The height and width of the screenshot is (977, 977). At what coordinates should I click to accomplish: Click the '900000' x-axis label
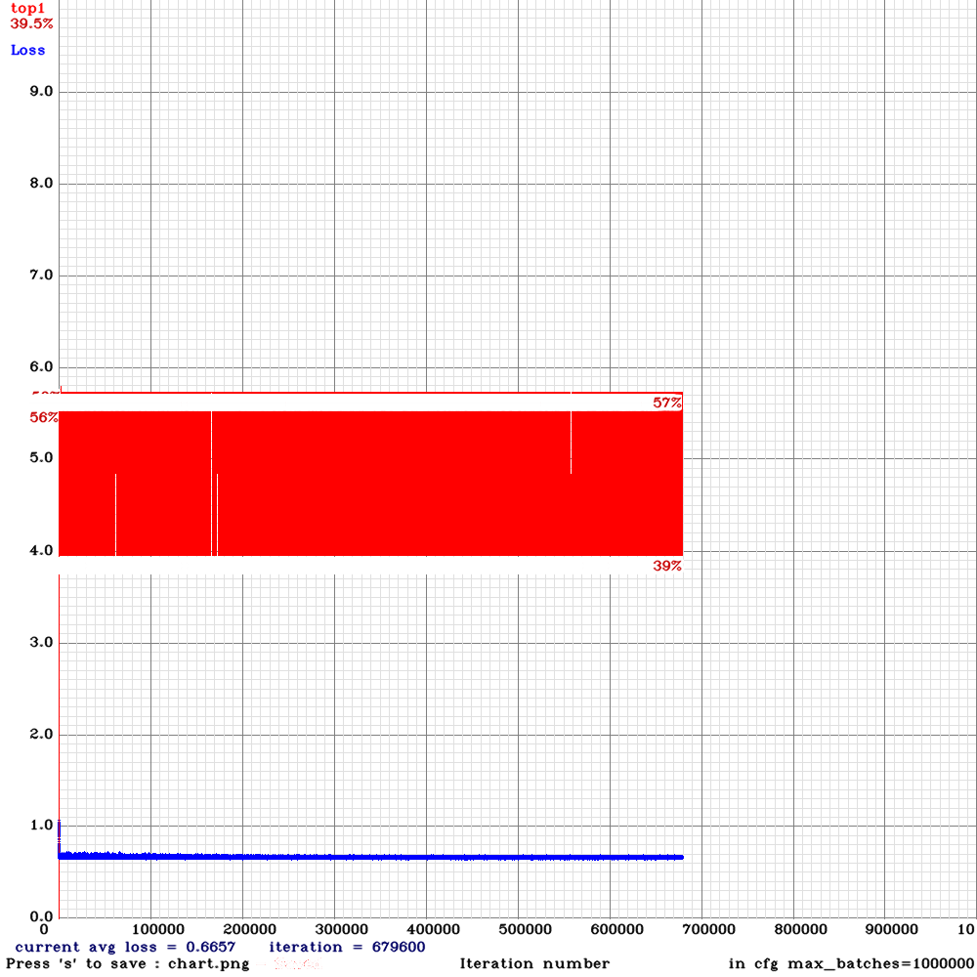coord(892,930)
